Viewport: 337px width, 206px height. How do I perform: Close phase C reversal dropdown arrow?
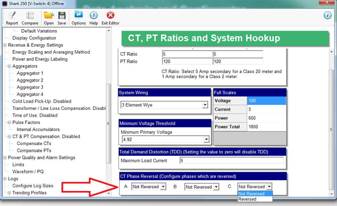click(x=269, y=187)
